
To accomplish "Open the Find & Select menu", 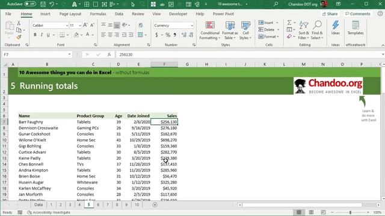I will (317, 31).
